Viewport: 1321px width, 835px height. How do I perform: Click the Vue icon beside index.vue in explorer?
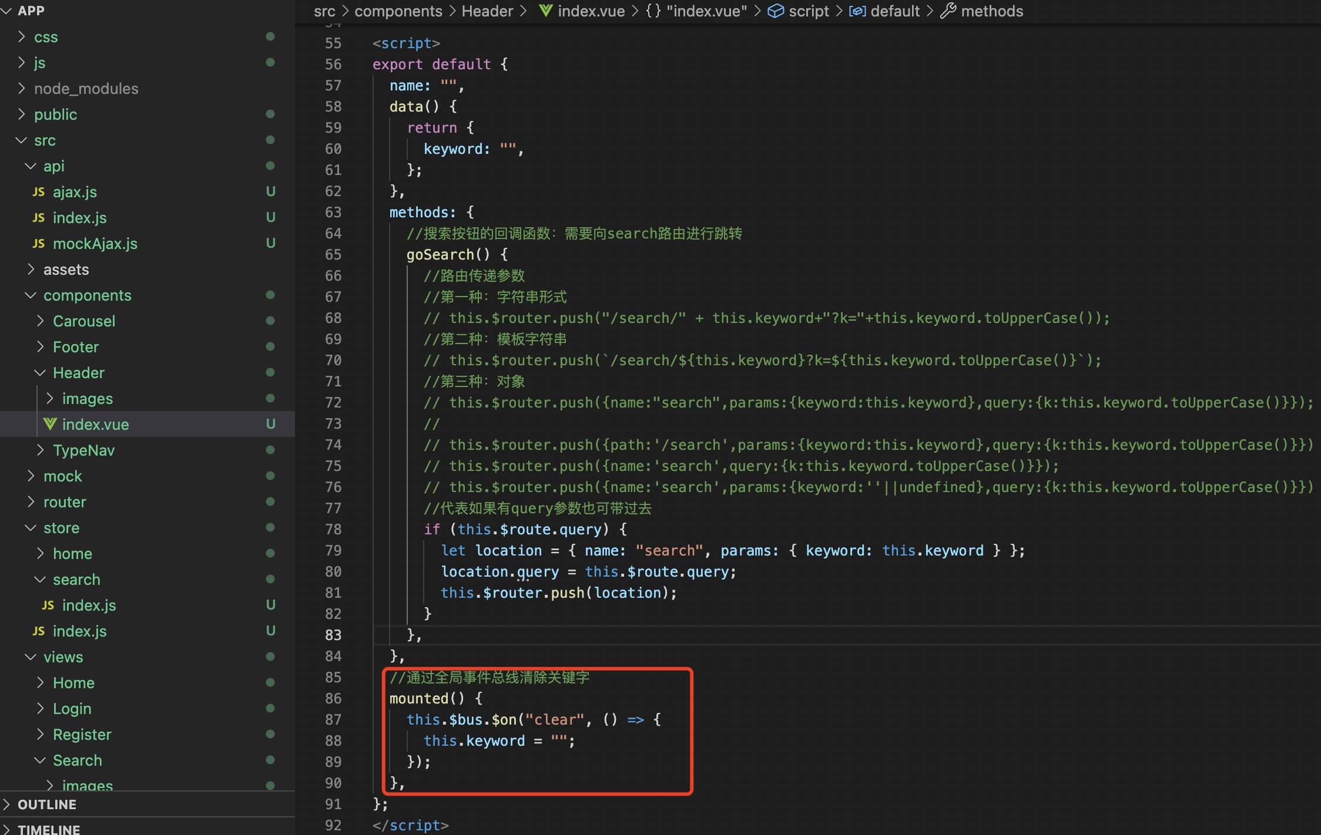click(x=50, y=424)
